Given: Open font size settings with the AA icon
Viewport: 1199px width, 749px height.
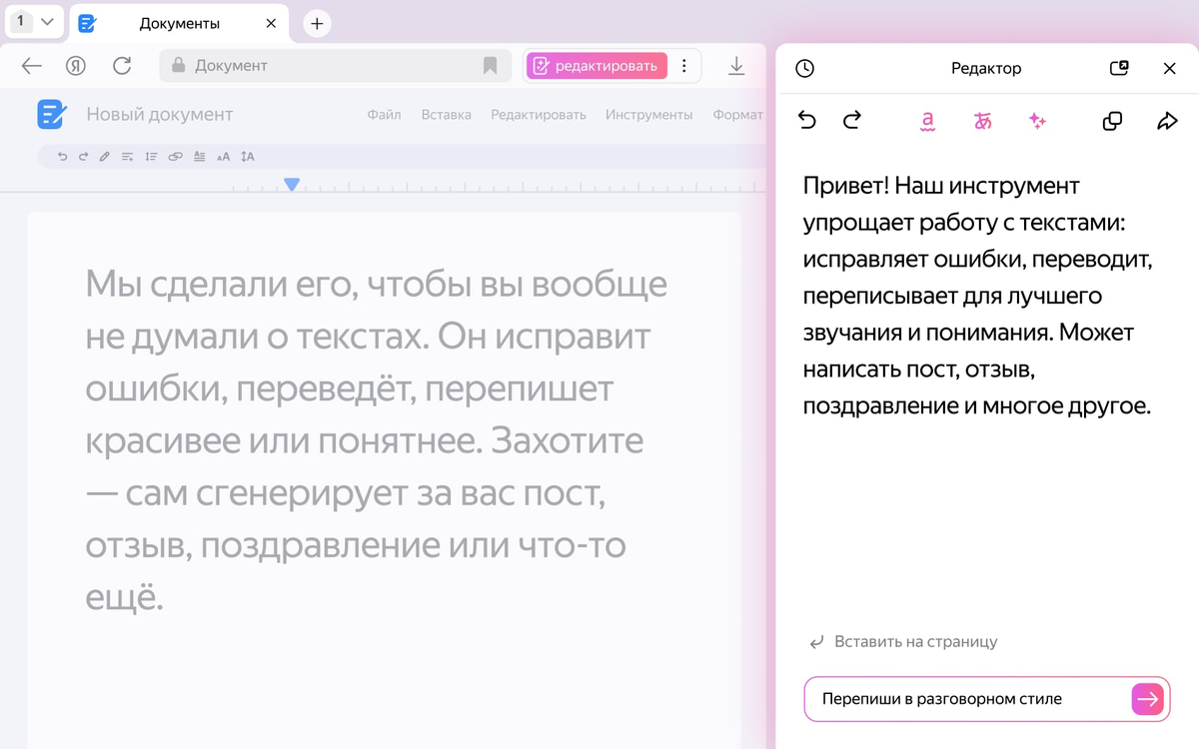Looking at the screenshot, I should [223, 156].
